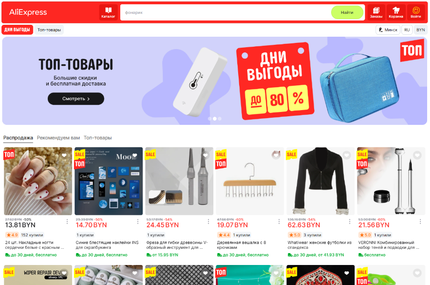Open the Каталог catalog icon
This screenshot has height=285, width=430.
point(108,12)
